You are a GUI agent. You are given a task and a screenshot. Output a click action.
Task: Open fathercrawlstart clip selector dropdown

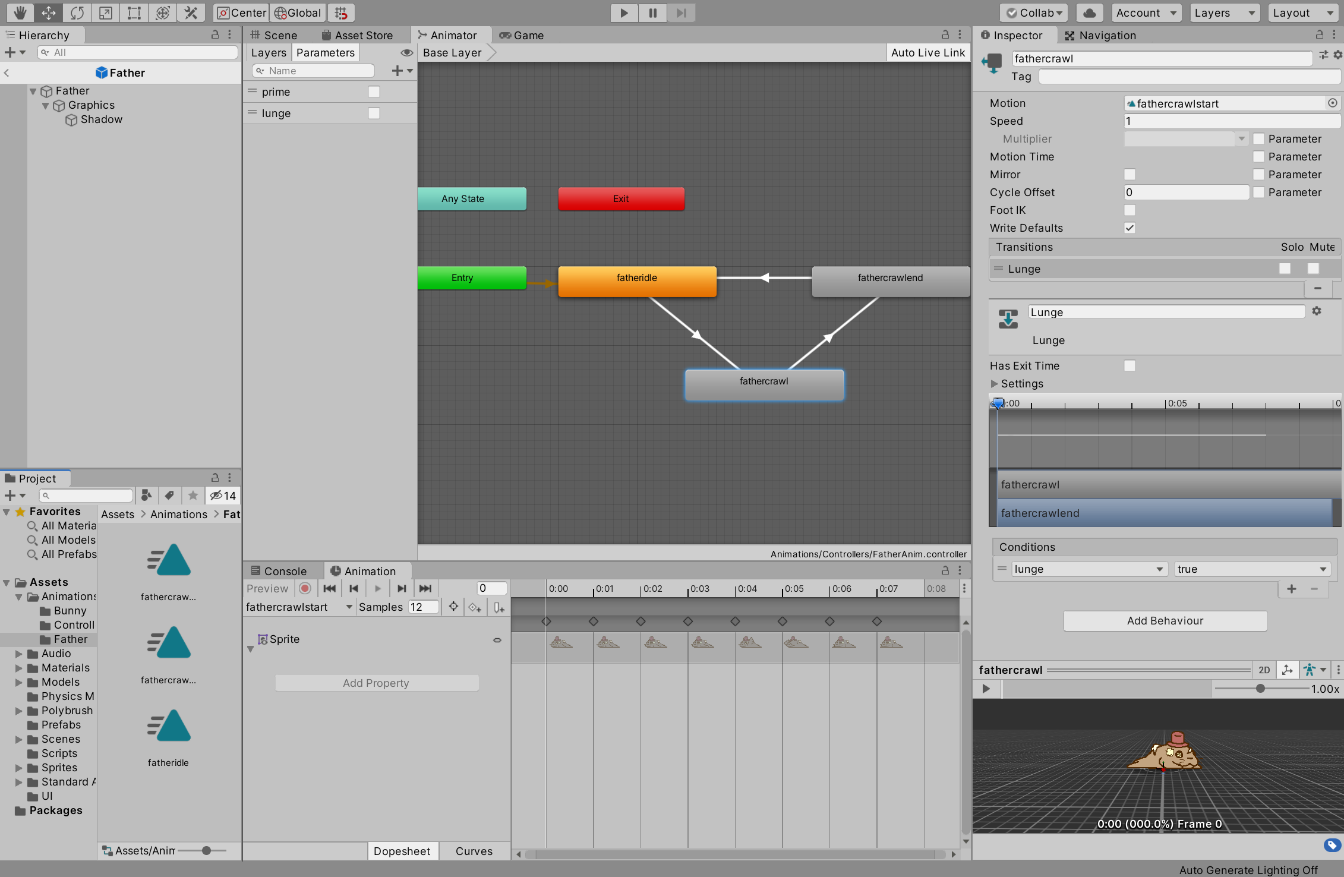[x=300, y=607]
